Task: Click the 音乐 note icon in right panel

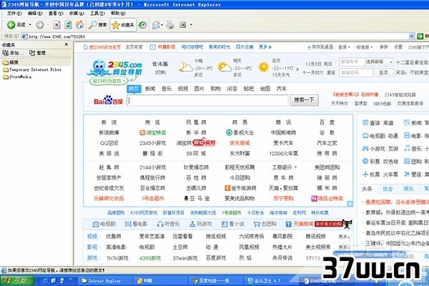Action: click(407, 148)
